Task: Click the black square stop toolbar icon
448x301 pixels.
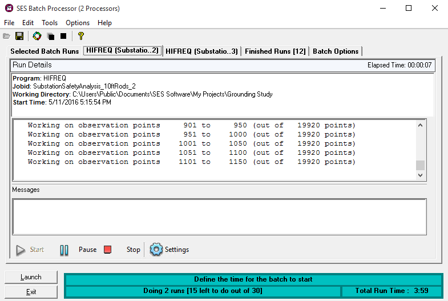Action: click(63, 36)
